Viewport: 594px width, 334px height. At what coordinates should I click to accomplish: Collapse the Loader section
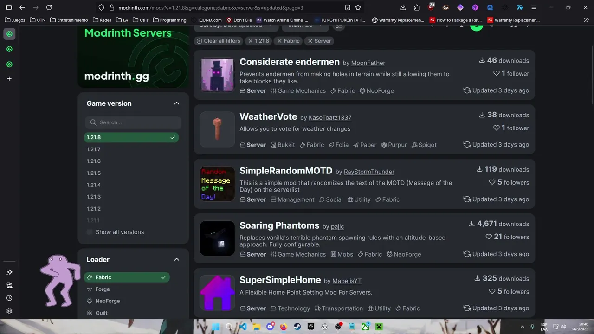click(176, 260)
